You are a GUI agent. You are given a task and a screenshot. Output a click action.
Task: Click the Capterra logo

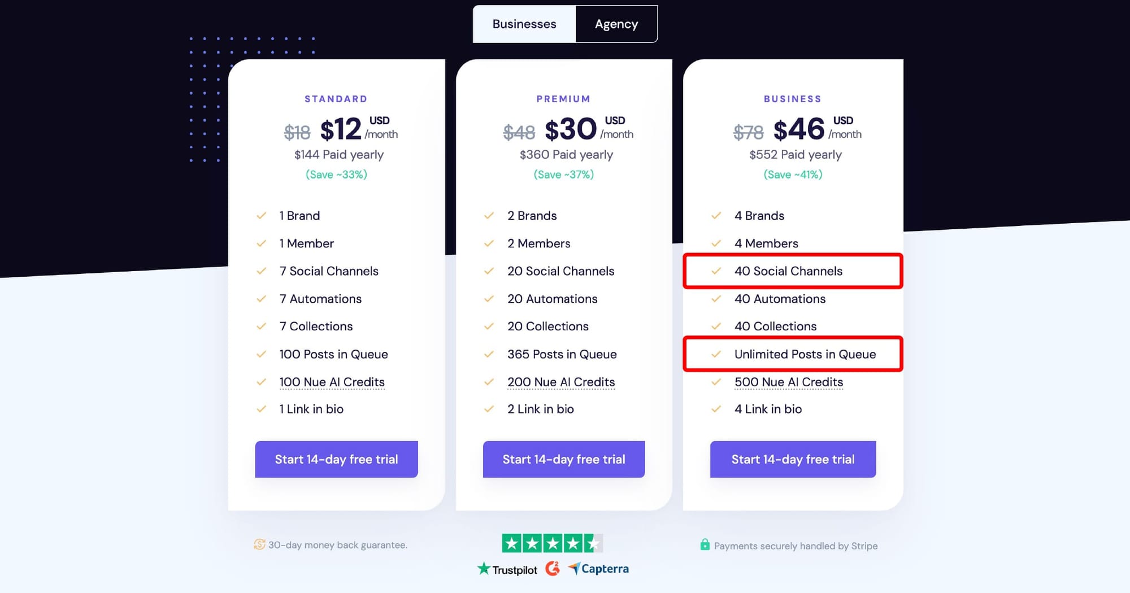[x=598, y=569]
